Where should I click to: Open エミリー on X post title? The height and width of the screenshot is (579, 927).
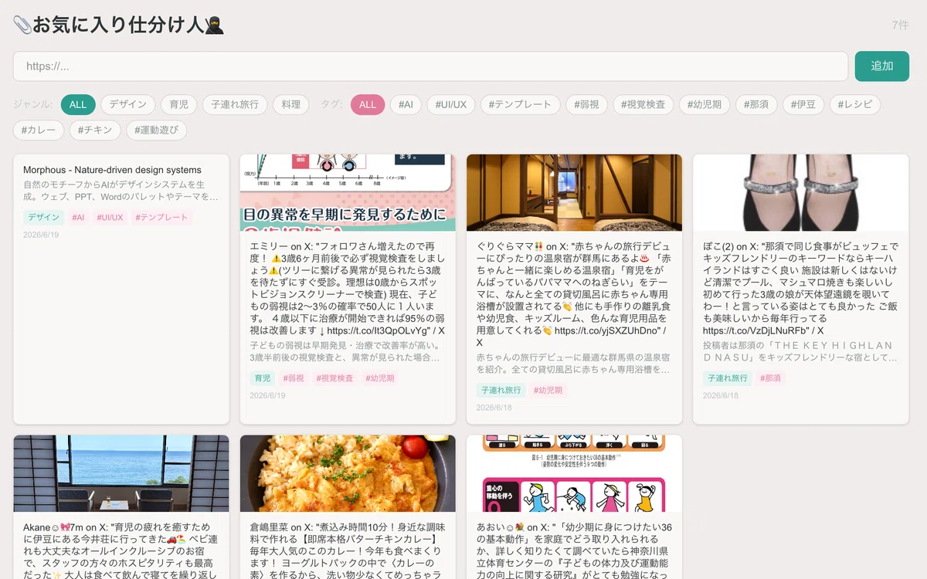point(348,289)
